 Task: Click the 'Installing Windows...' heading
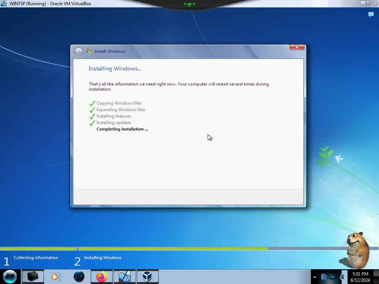pyautogui.click(x=115, y=68)
